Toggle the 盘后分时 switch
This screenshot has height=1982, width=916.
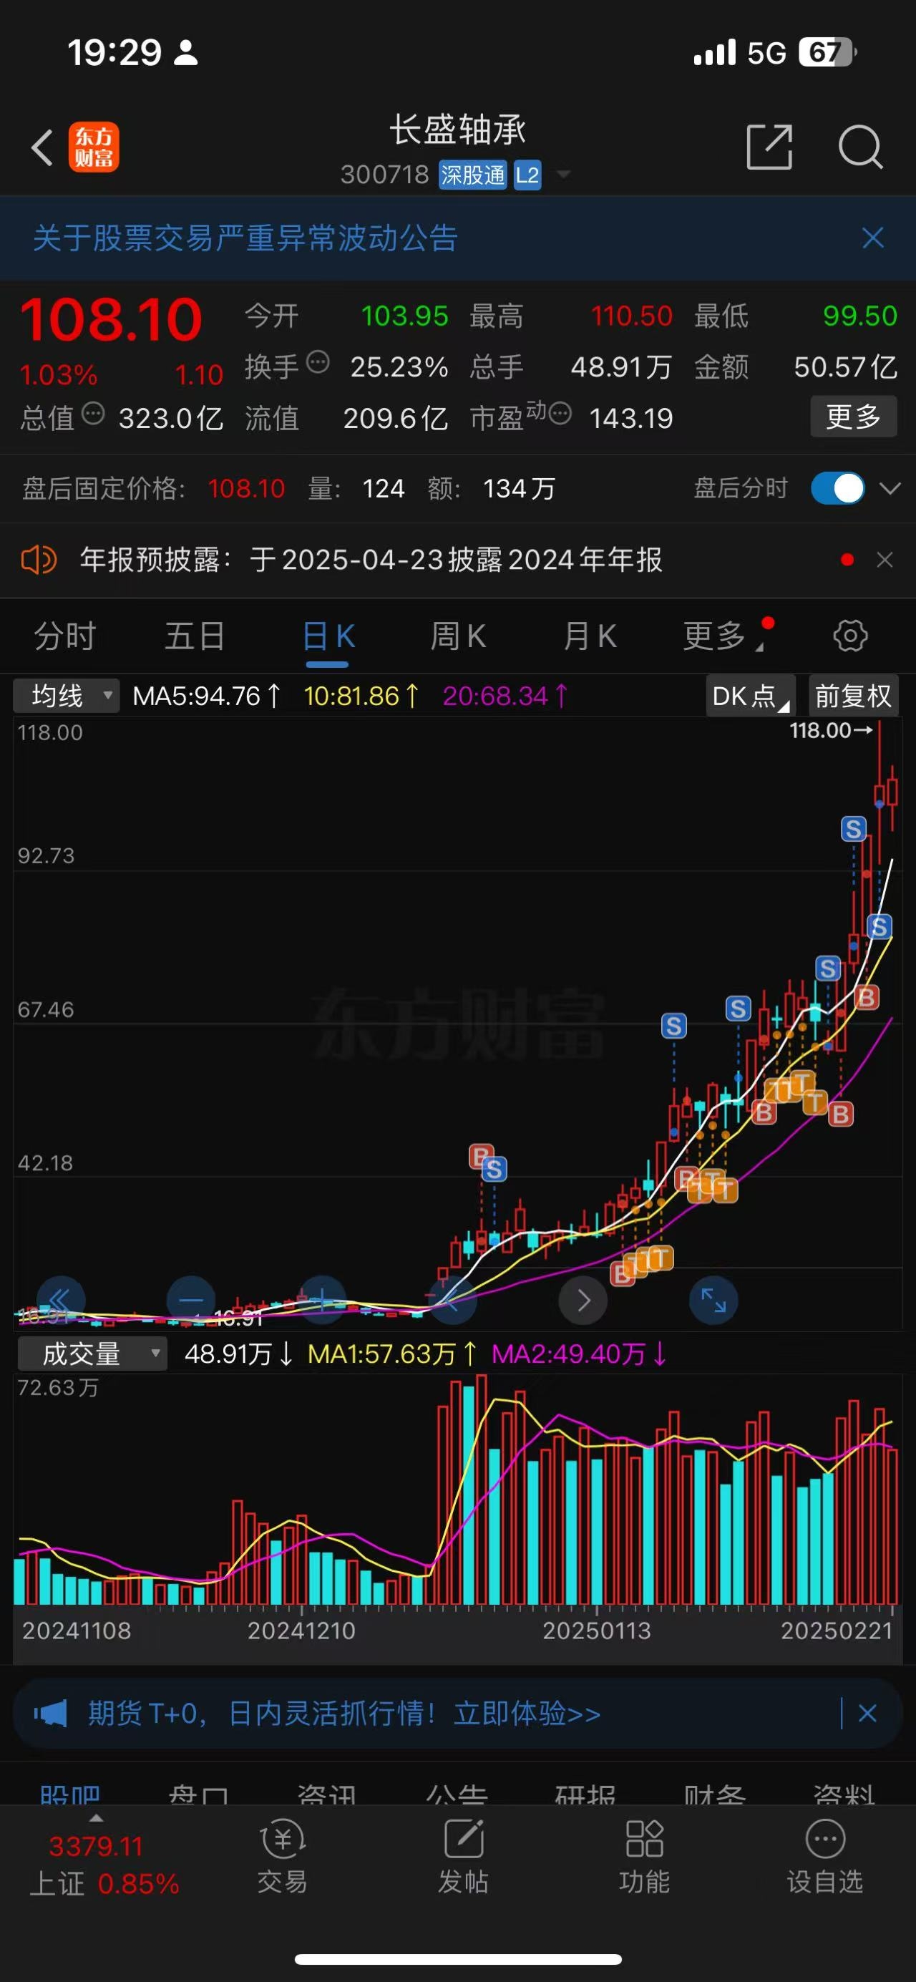(837, 488)
